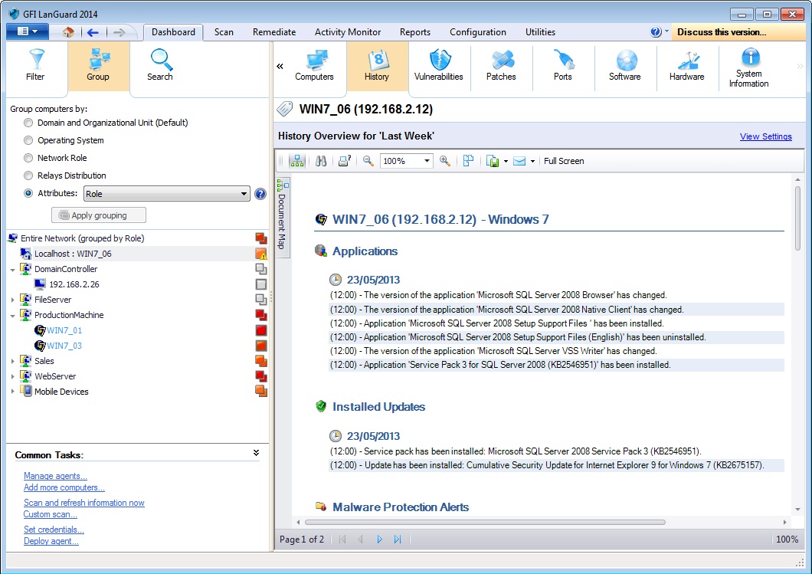This screenshot has height=574, width=812.
Task: Go to next report page
Action: click(379, 540)
